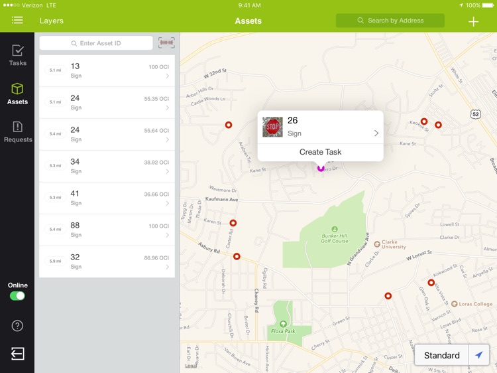This screenshot has width=497, height=373.
Task: Switch to the Tasks tab
Action: pyautogui.click(x=17, y=55)
